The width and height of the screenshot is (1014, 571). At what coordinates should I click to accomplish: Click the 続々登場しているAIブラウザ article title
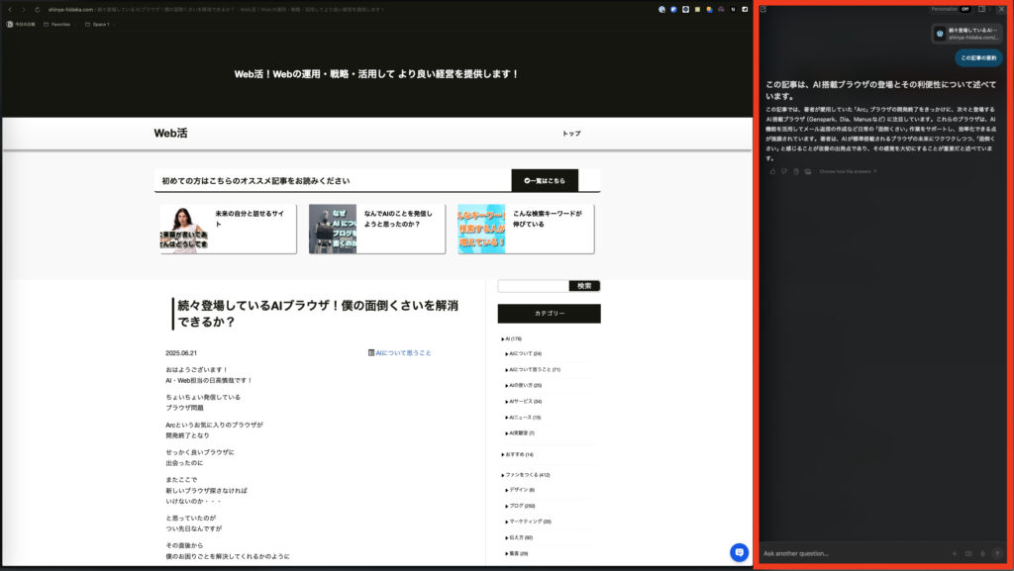coord(318,314)
